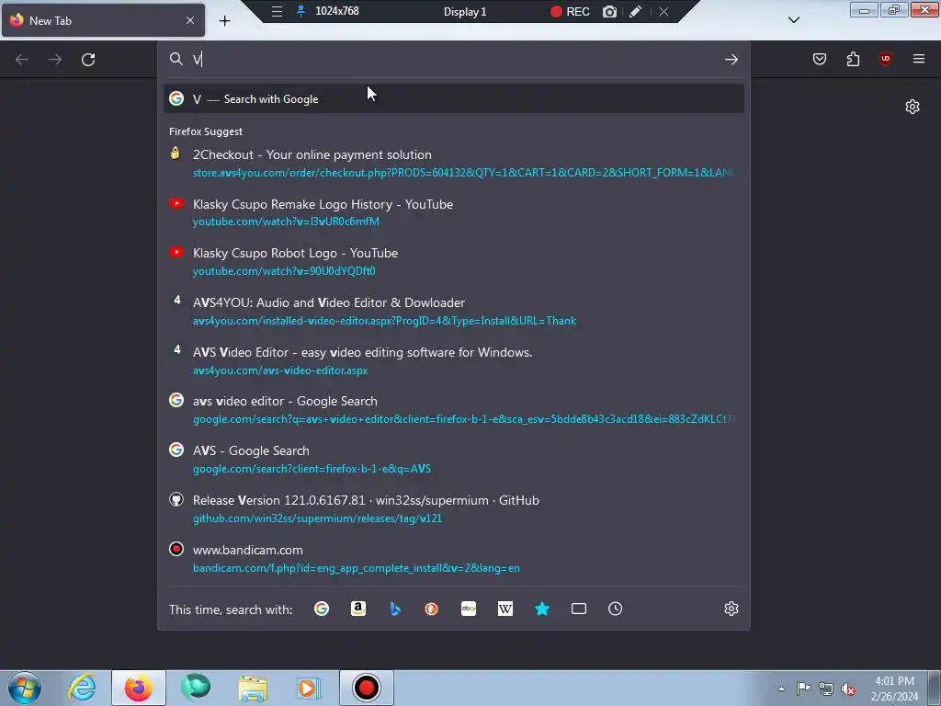Open 'AVS - Google Search' suggestion
Image resolution: width=941 pixels, height=706 pixels.
tap(454, 460)
